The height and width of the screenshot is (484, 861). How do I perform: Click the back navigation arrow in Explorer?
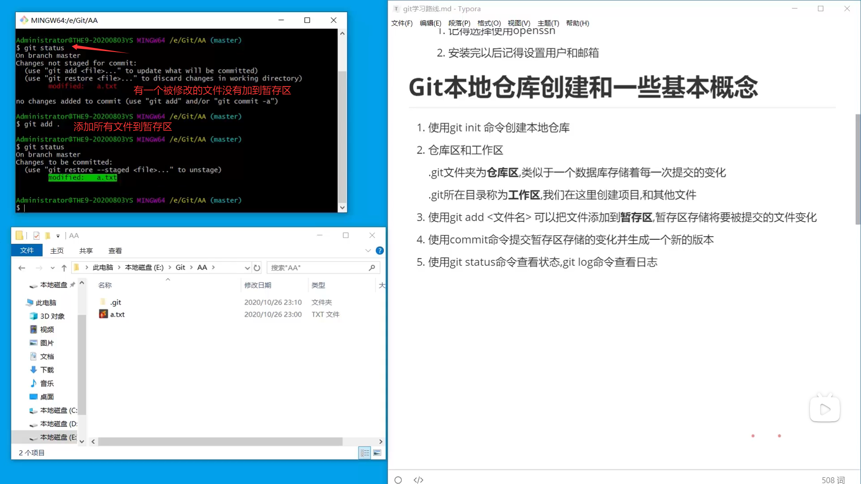(22, 268)
